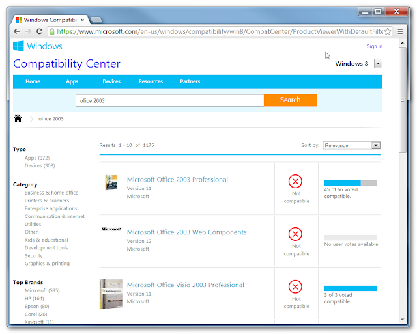Select Business & home office category
This screenshot has width=417, height=334.
click(51, 193)
